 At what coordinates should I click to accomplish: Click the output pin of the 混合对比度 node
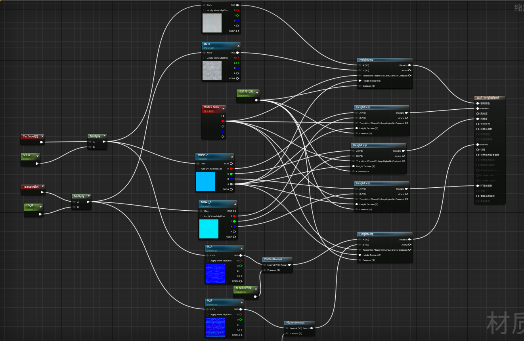[256, 100]
